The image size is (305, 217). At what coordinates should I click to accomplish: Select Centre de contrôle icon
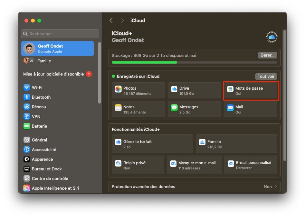[27, 178]
